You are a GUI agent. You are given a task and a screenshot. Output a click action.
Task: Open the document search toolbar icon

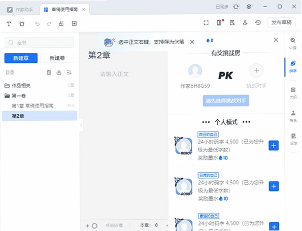click(232, 23)
